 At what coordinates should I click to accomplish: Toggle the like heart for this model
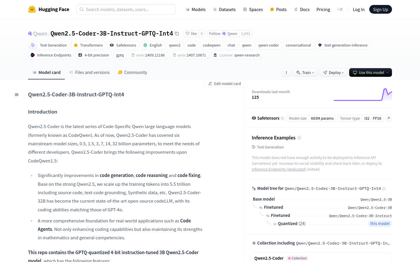[x=191, y=33]
